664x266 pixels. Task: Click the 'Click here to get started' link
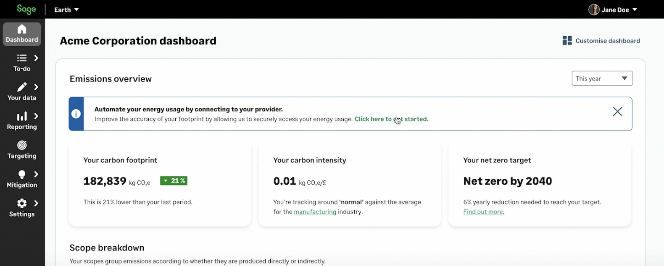pos(391,119)
